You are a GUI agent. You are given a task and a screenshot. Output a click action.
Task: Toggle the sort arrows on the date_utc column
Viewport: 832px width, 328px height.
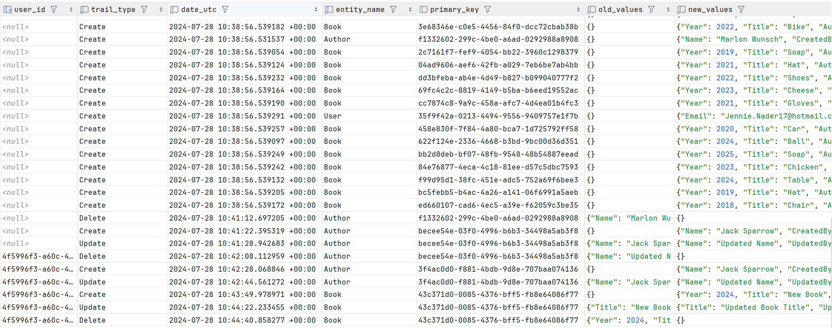click(x=316, y=9)
